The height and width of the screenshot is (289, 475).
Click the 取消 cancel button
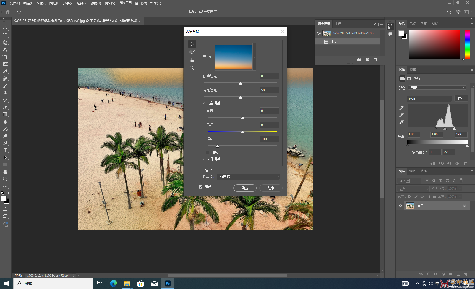click(x=271, y=188)
